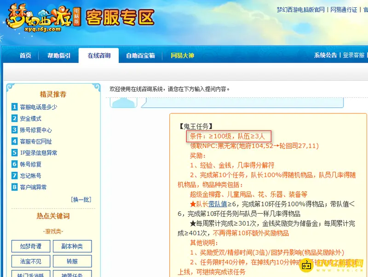The width and height of the screenshot is (368, 277).
Task: Click the 热点关键词 section heading
Action: click(x=53, y=216)
